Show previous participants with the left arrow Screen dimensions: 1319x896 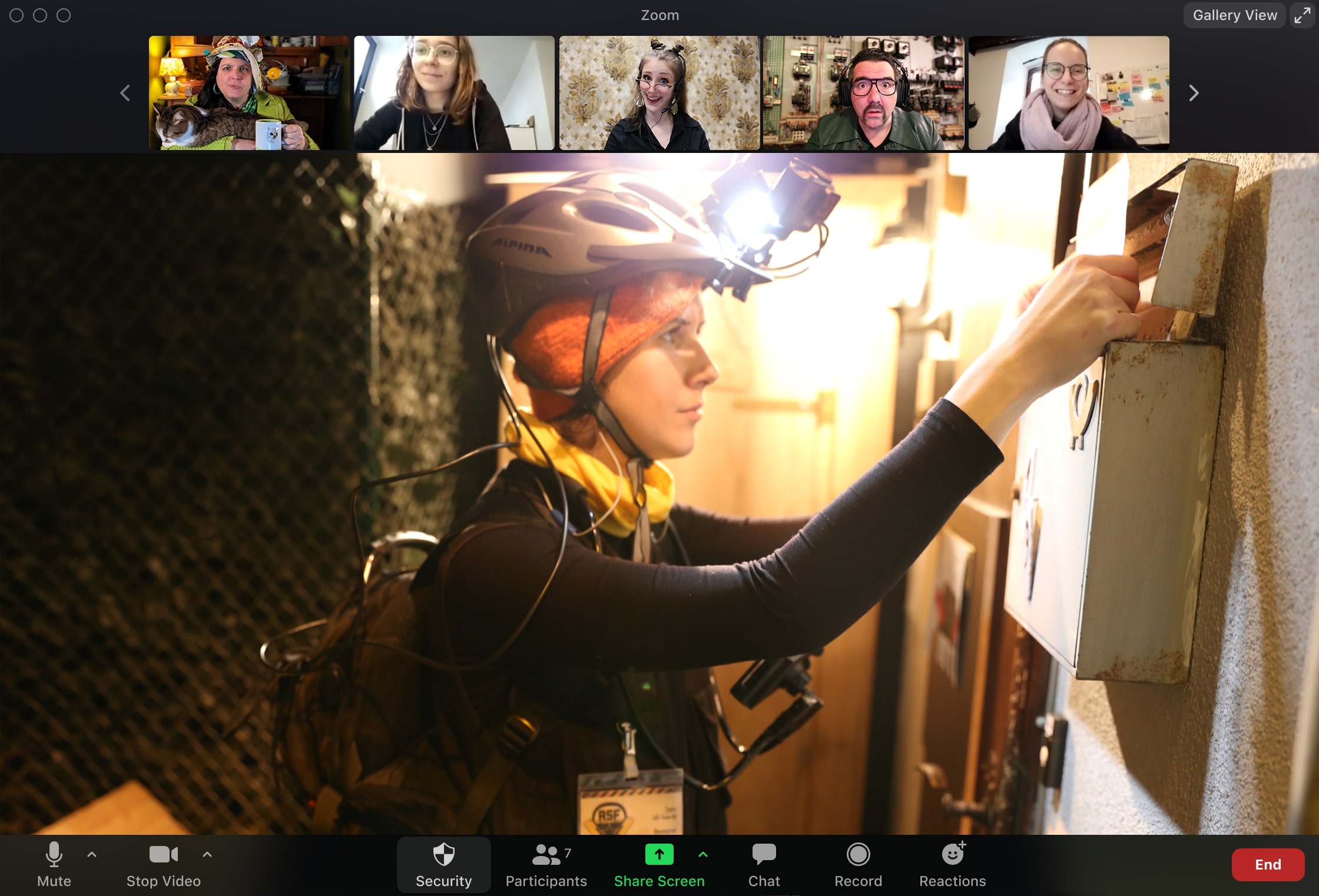(125, 93)
